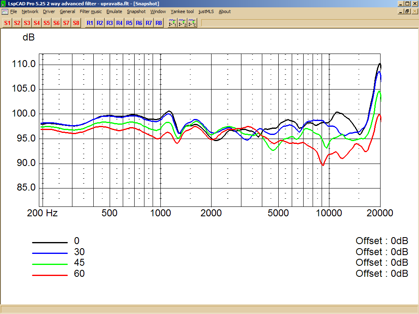
Task: Open the File menu
Action: tap(14, 11)
